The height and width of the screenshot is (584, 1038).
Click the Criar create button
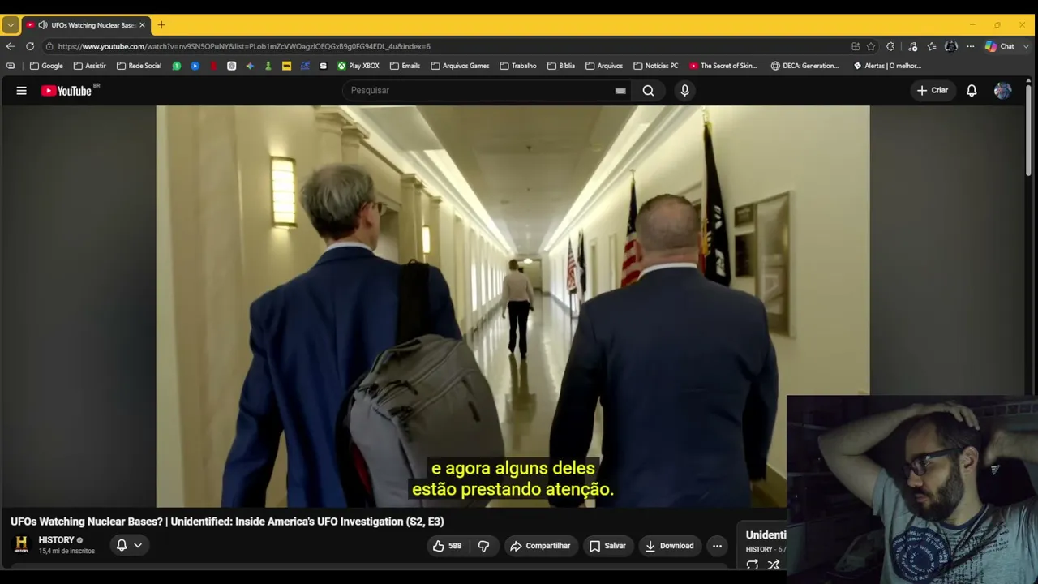(x=932, y=91)
